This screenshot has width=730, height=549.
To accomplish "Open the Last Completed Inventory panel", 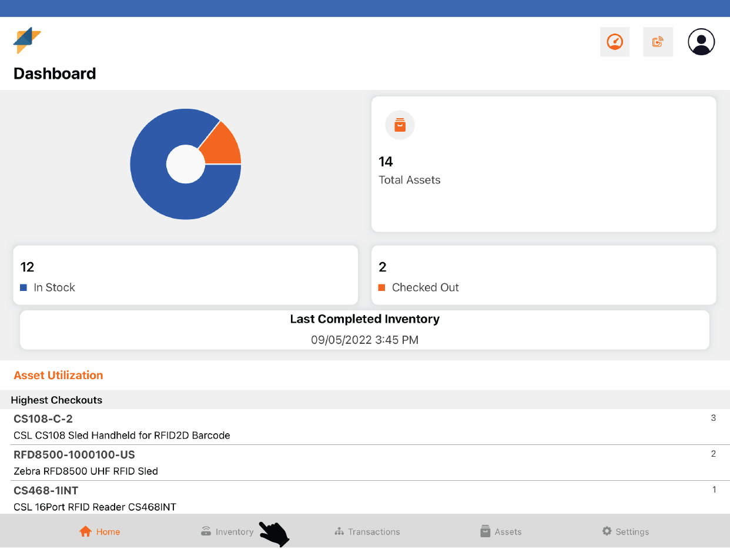I will coord(364,329).
